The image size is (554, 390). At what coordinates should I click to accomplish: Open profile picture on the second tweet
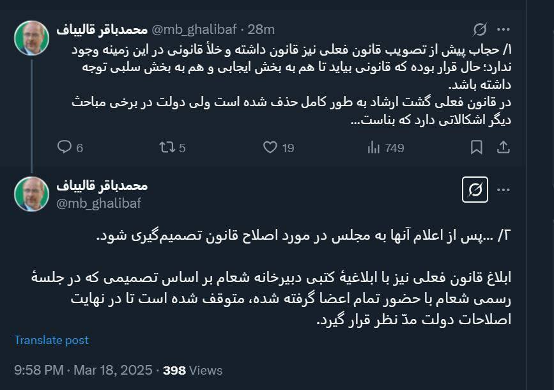pos(31,194)
